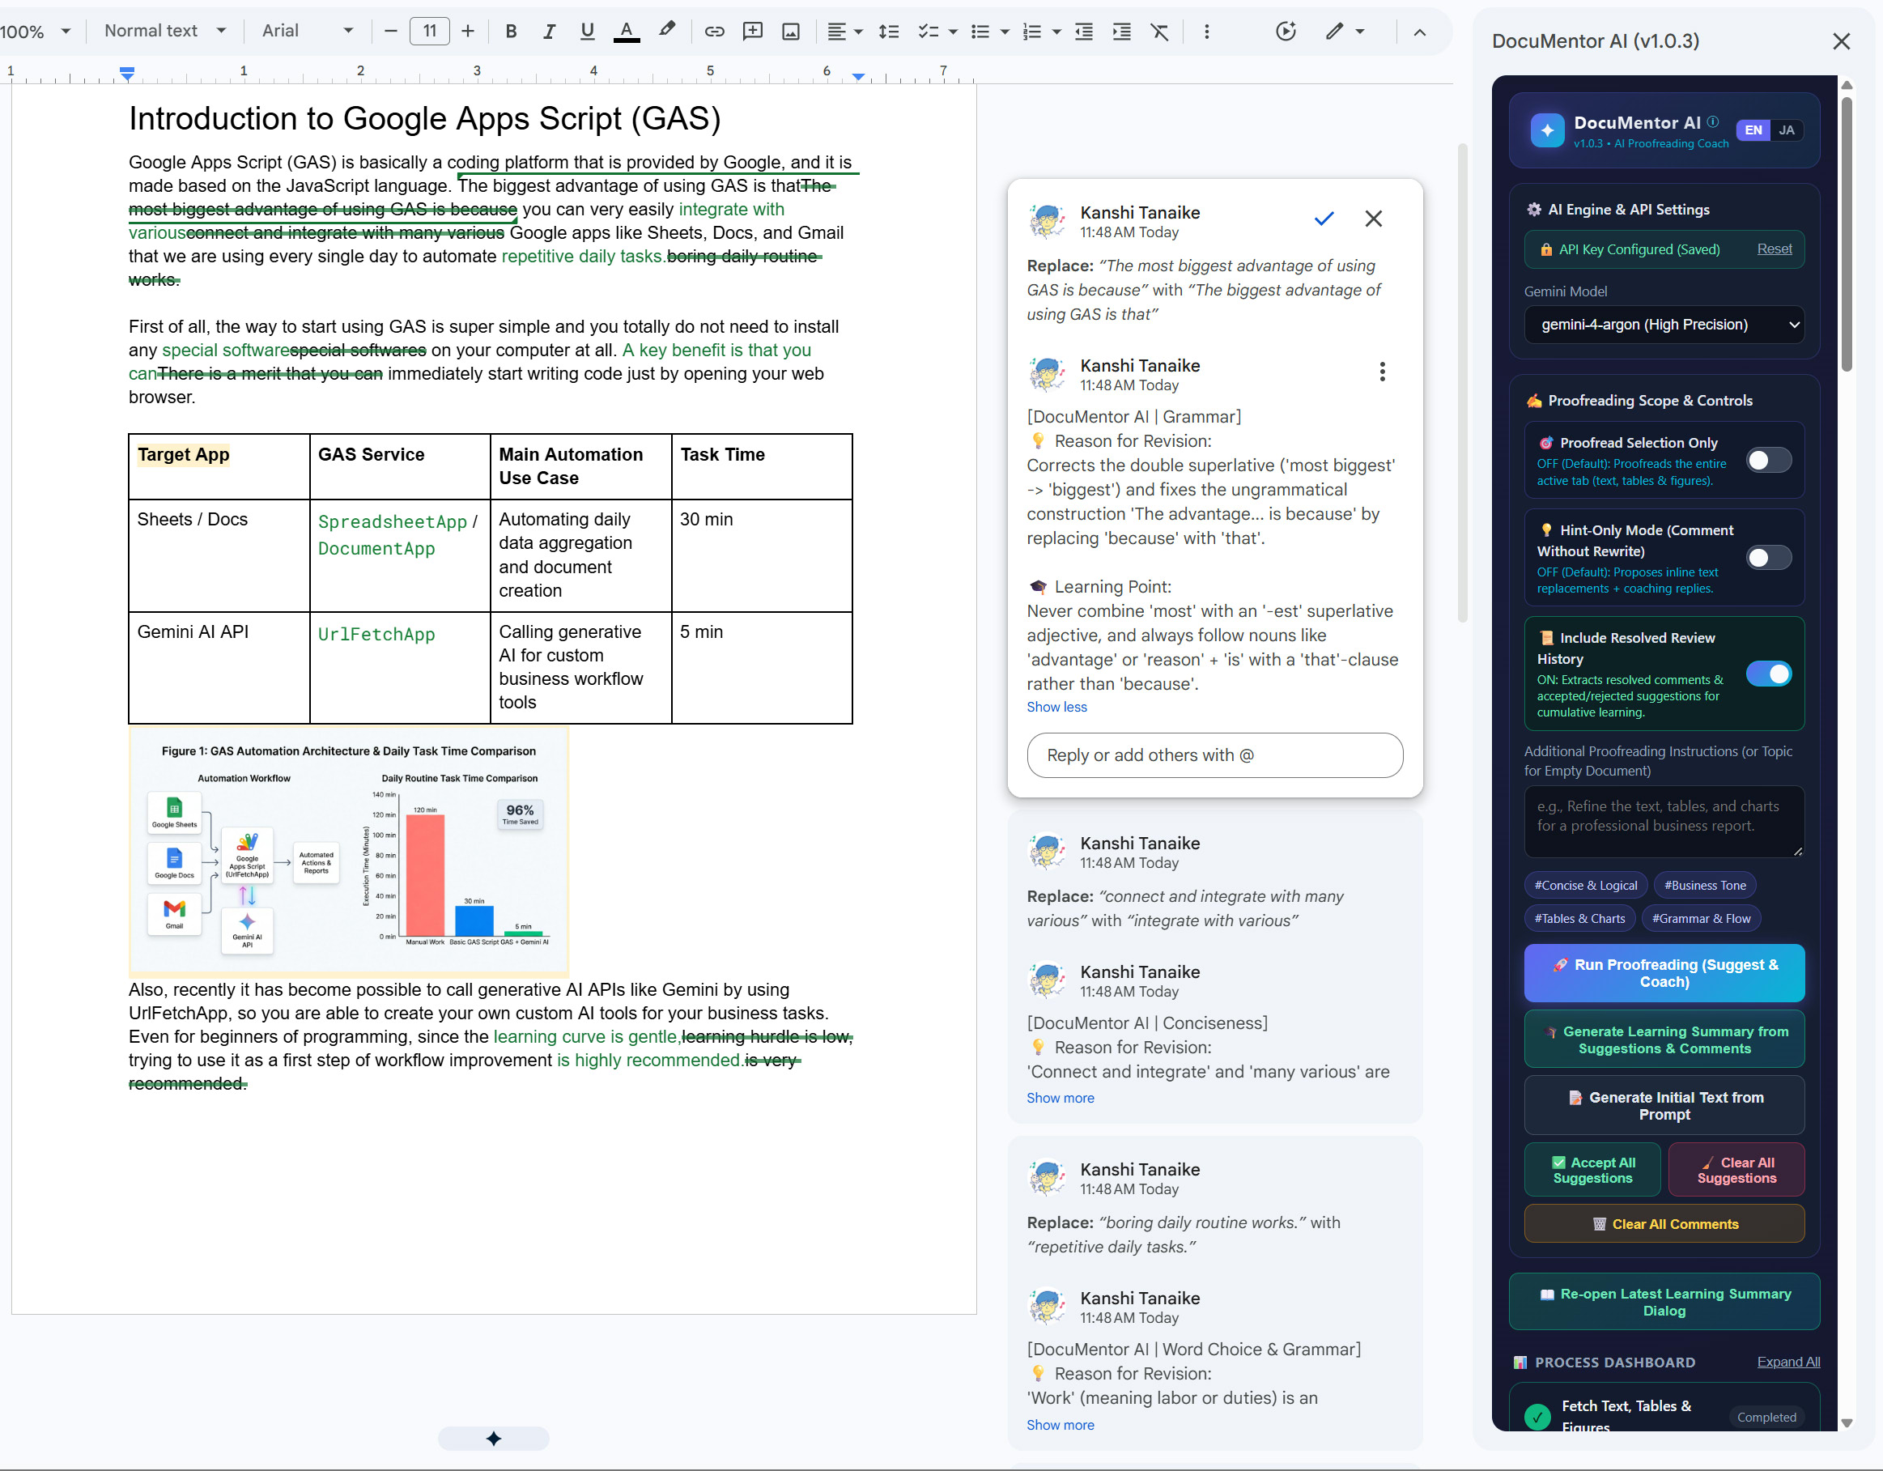Decrease indent icon
Image resolution: width=1883 pixels, height=1471 pixels.
point(1084,31)
